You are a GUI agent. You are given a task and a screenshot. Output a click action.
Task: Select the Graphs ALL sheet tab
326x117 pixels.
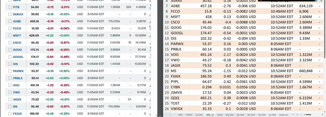pyautogui.click(x=284, y=115)
